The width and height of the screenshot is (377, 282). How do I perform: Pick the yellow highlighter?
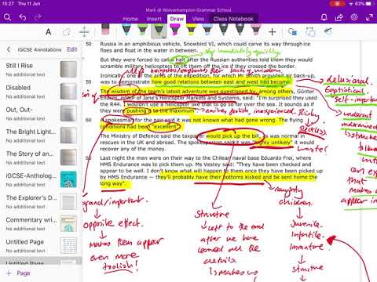192,29
